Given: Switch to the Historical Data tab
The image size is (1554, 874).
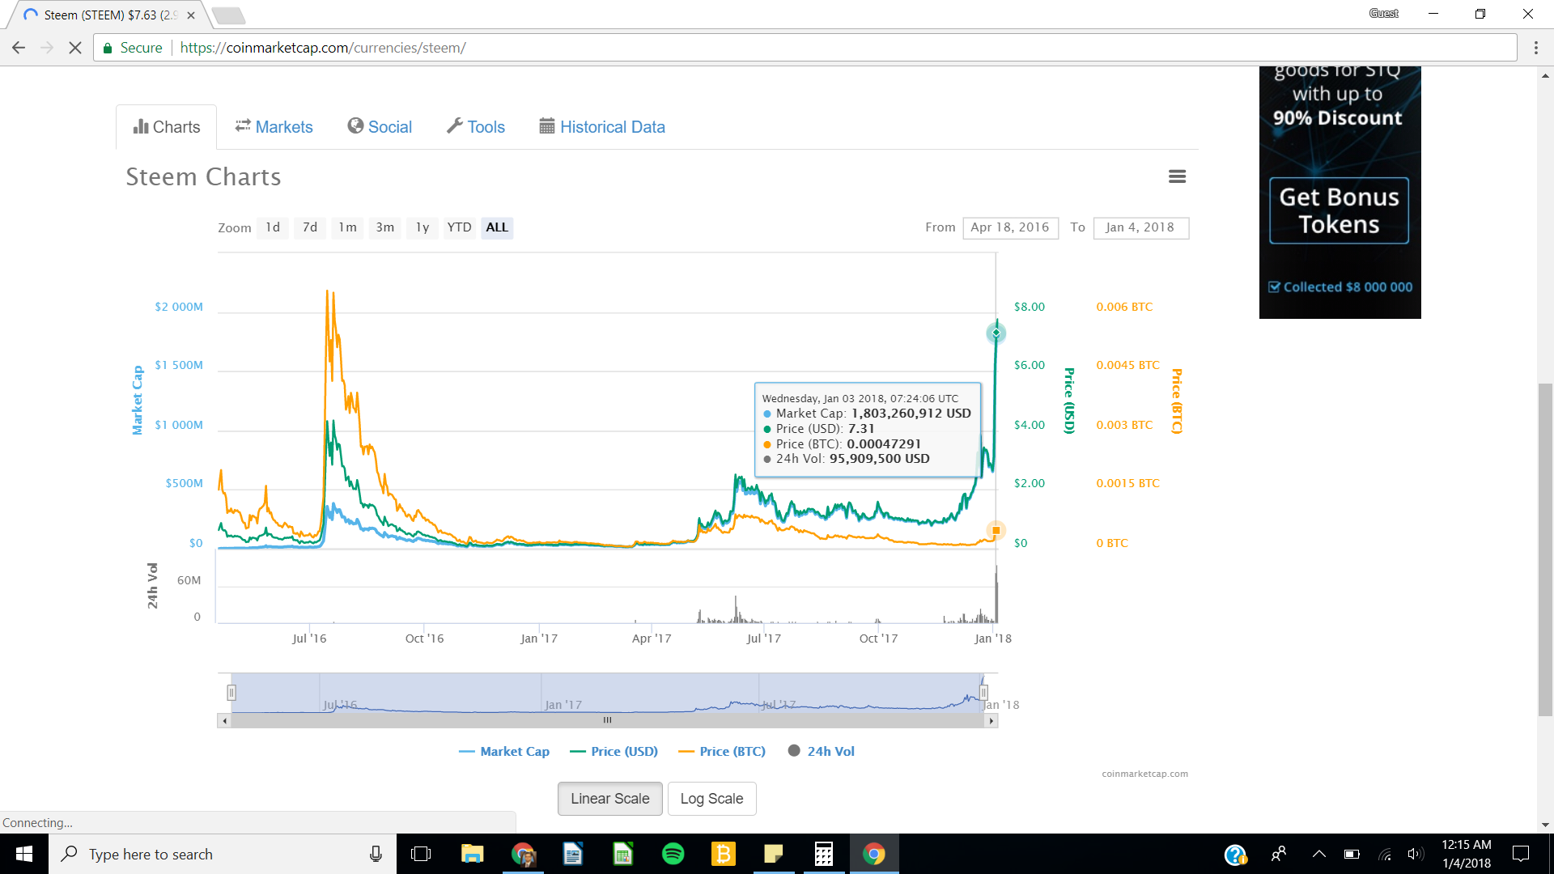Looking at the screenshot, I should coord(602,127).
